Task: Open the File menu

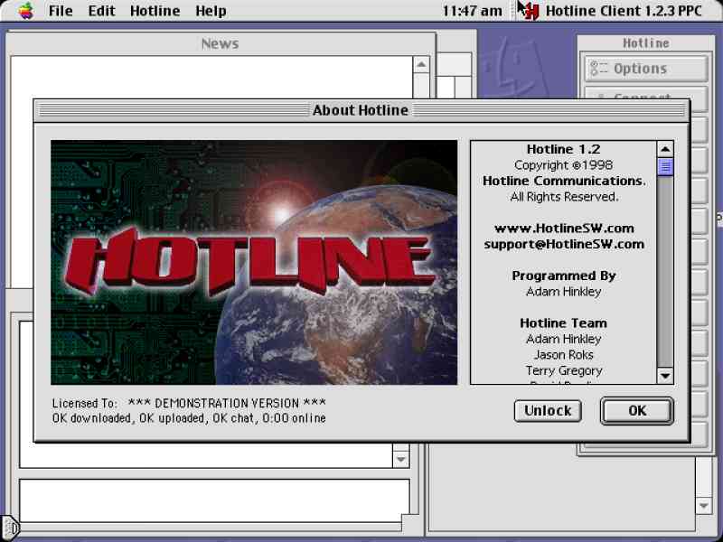Action: [61, 11]
